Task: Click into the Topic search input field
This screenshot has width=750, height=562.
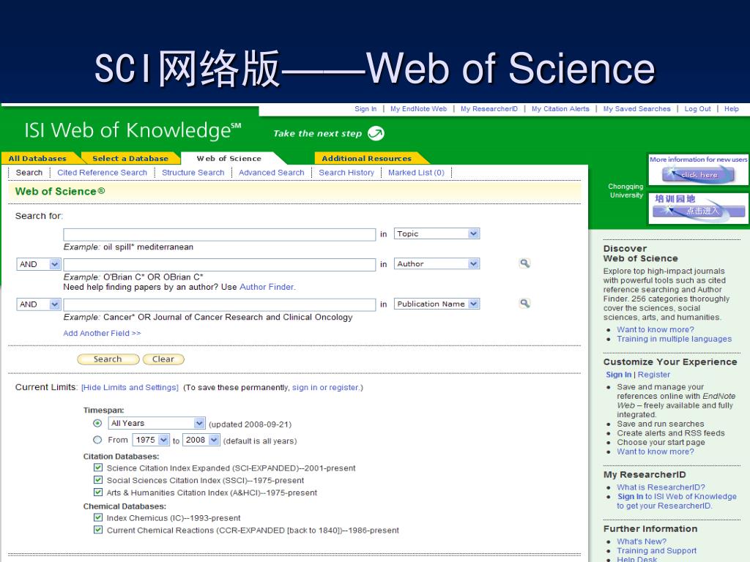Action: click(x=220, y=234)
